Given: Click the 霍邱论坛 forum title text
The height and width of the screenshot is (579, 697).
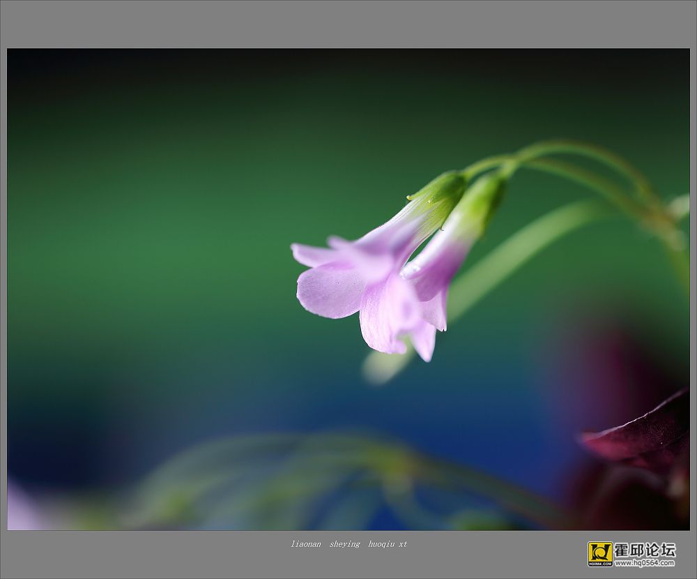Looking at the screenshot, I should tap(645, 550).
